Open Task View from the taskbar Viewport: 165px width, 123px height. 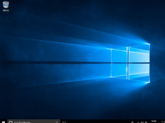tap(64, 122)
